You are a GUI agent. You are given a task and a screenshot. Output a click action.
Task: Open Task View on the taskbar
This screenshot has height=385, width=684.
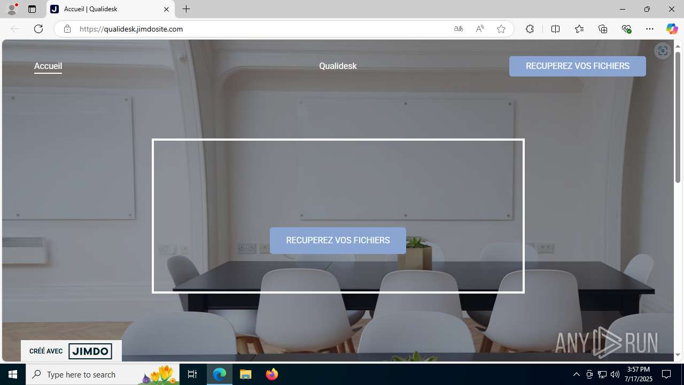(192, 374)
